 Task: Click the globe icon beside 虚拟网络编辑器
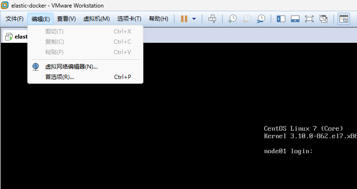pos(35,67)
